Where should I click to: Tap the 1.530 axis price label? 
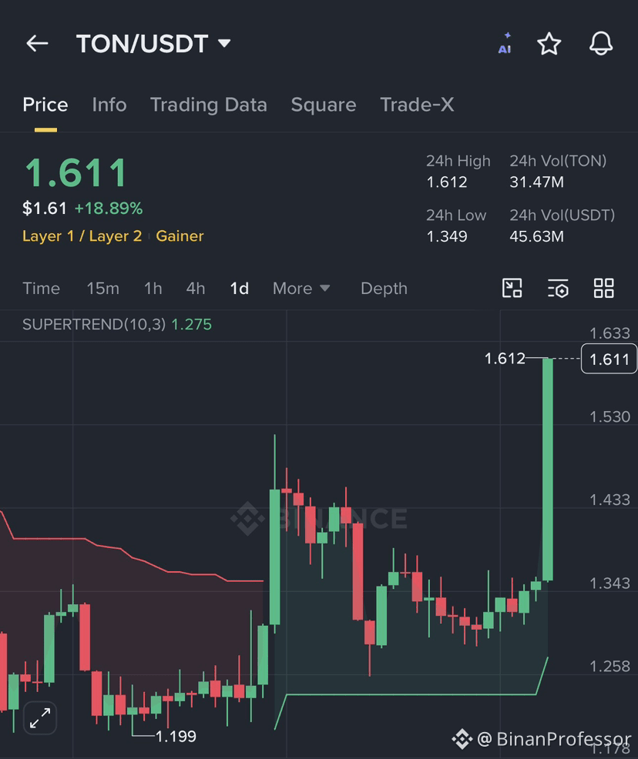(609, 416)
